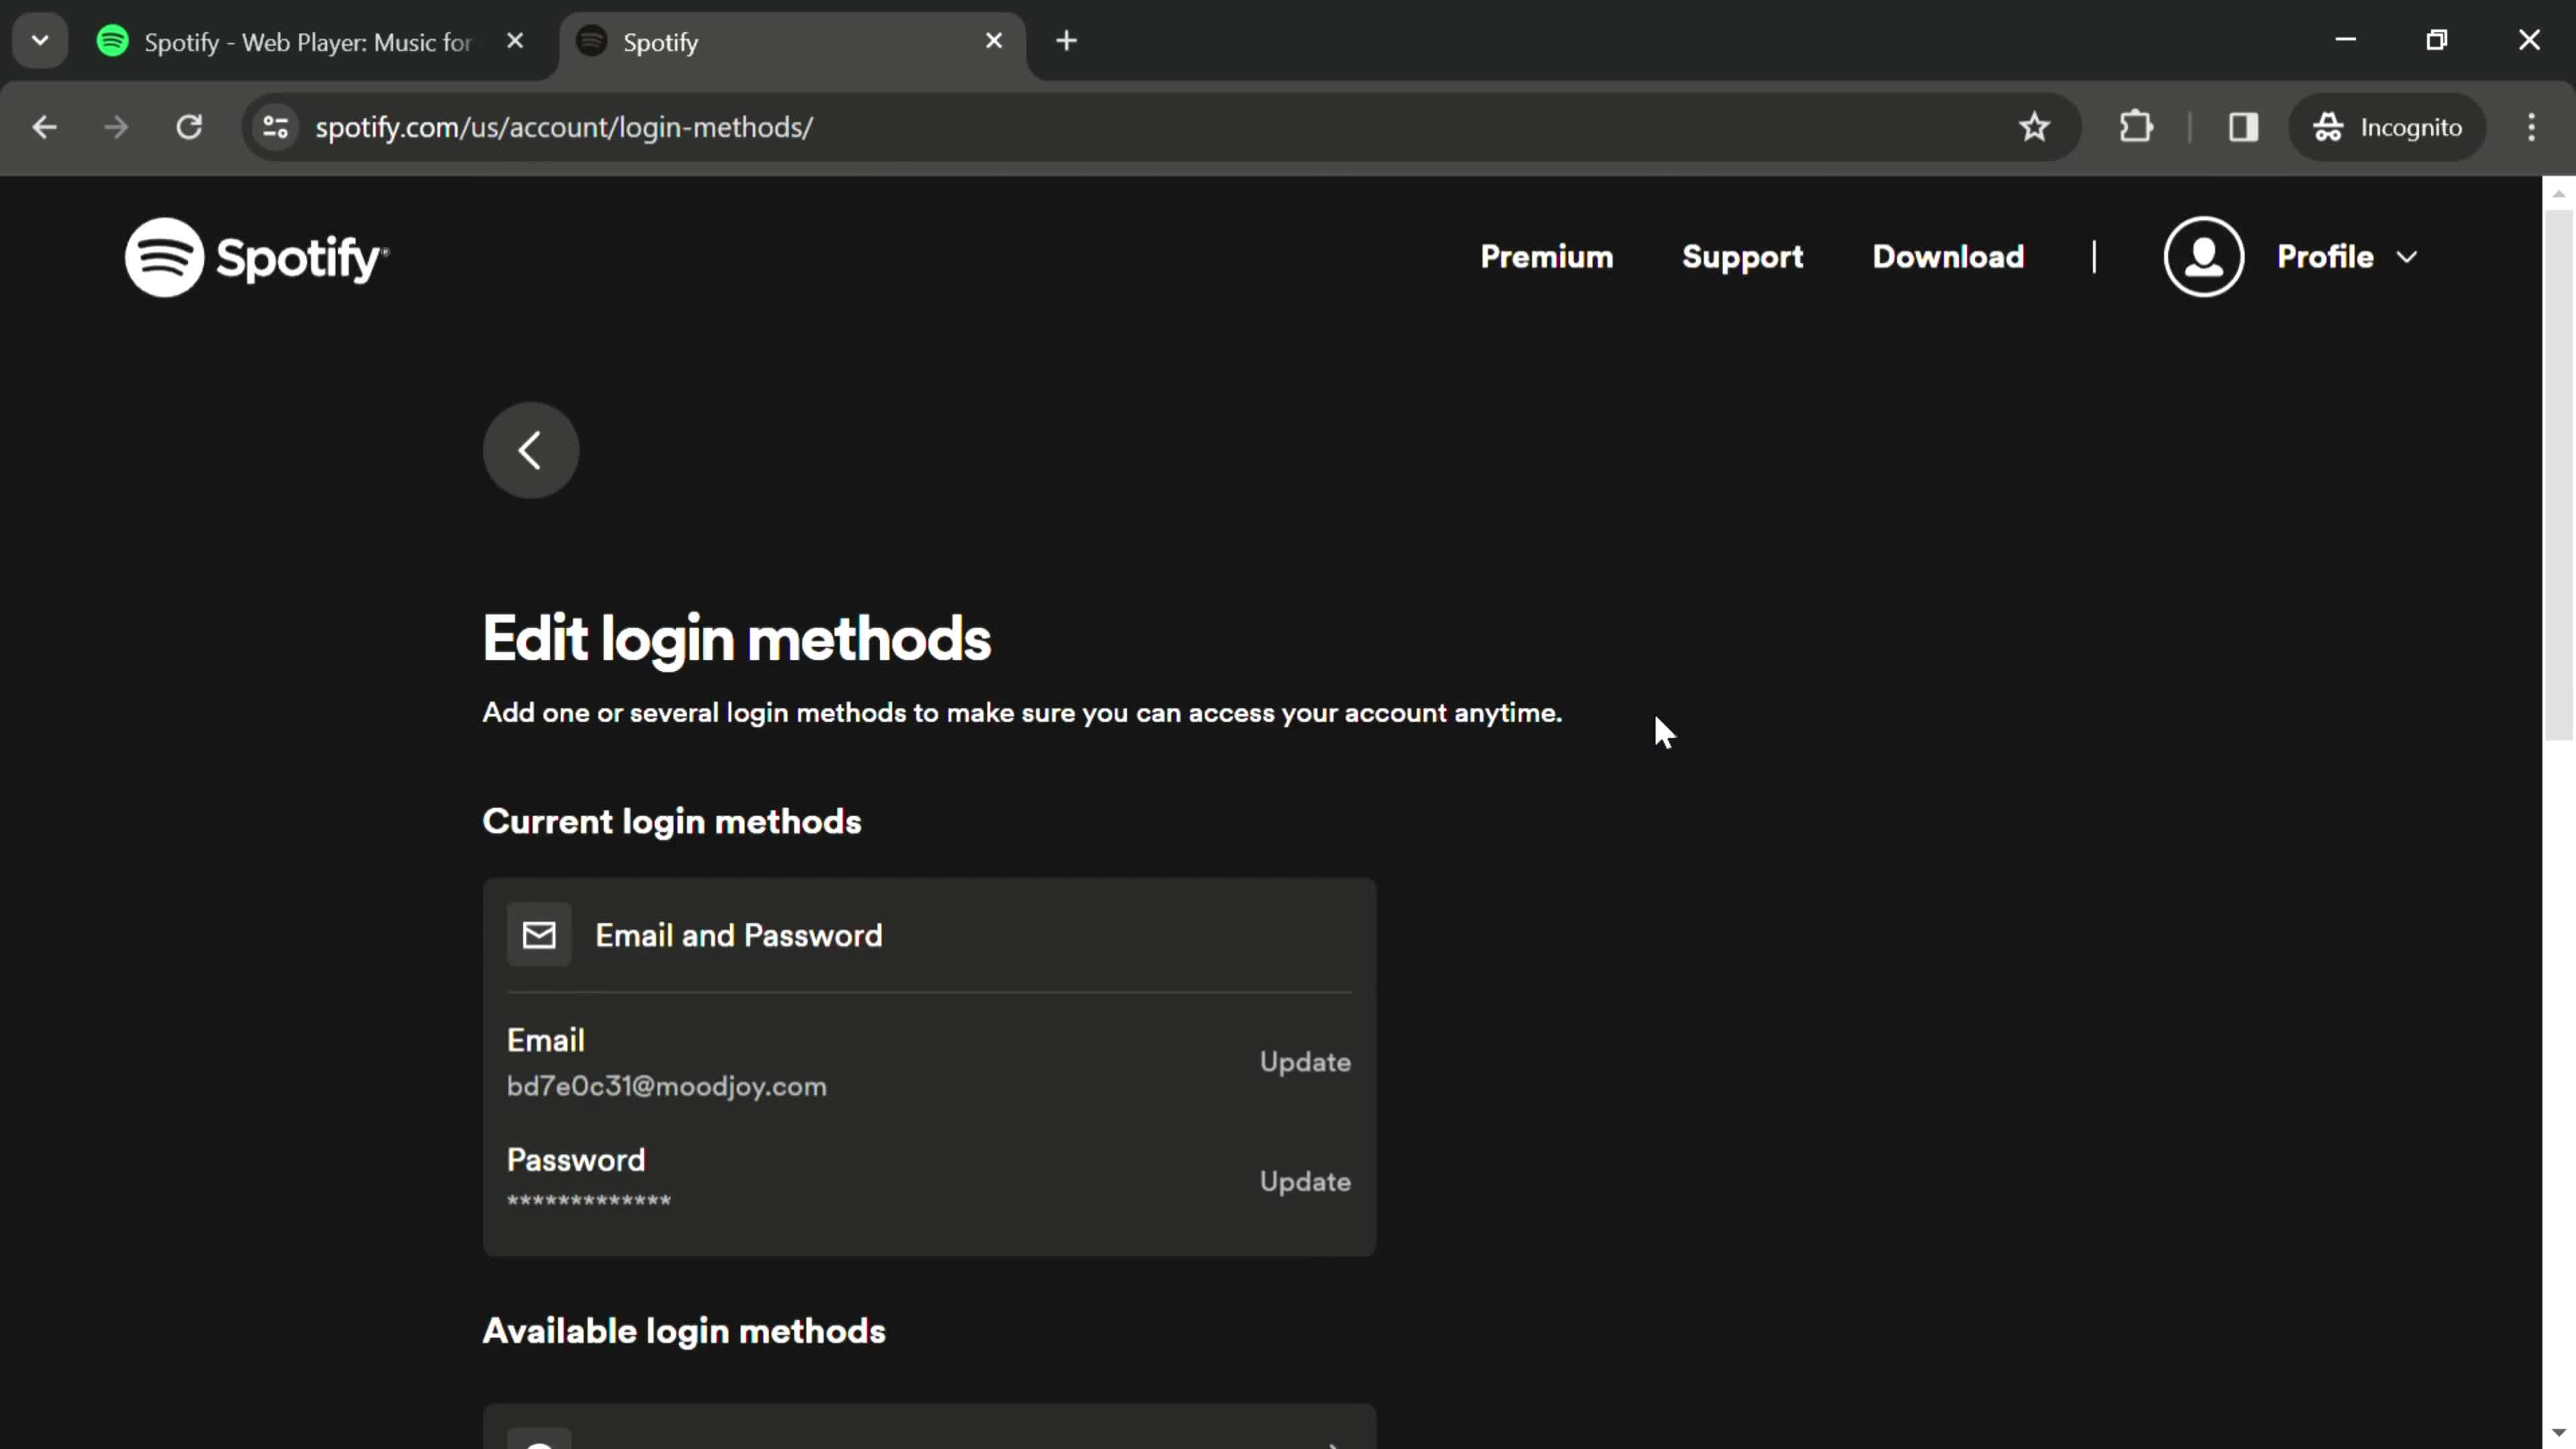Restore down the browser window

coord(2437,40)
